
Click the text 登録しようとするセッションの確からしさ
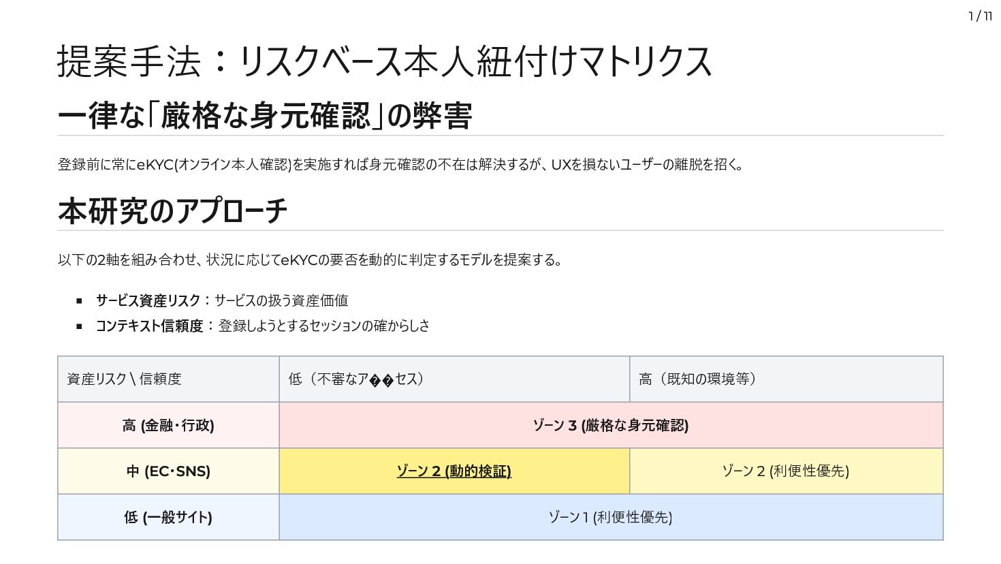[x=324, y=326]
